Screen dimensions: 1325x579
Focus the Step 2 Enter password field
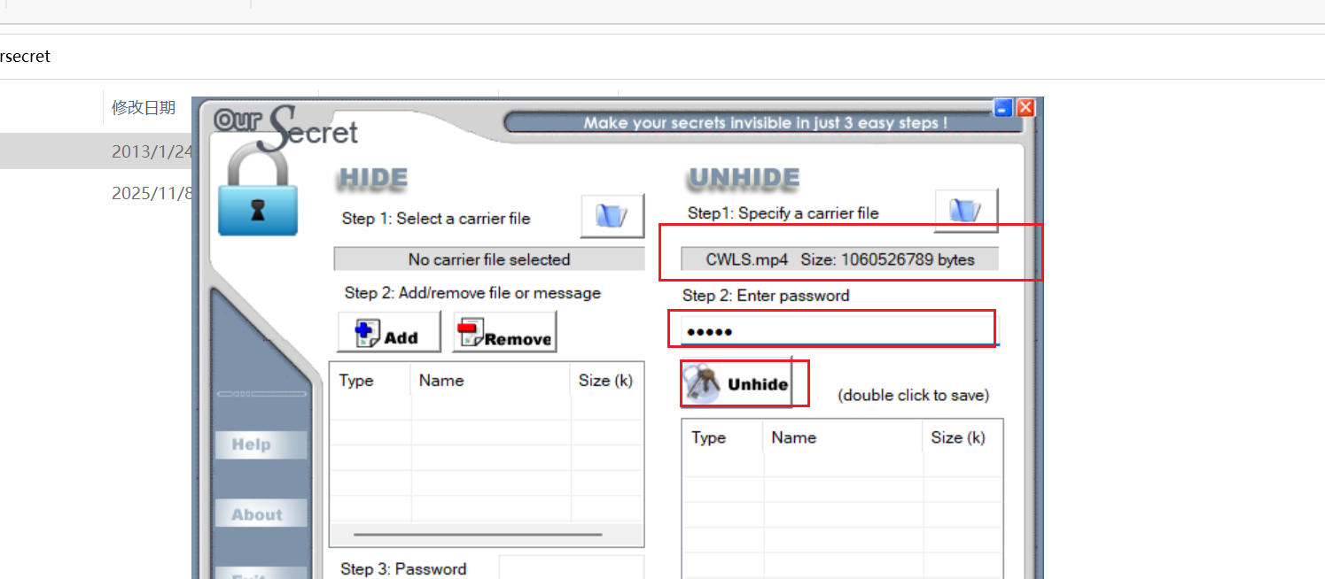(x=833, y=332)
